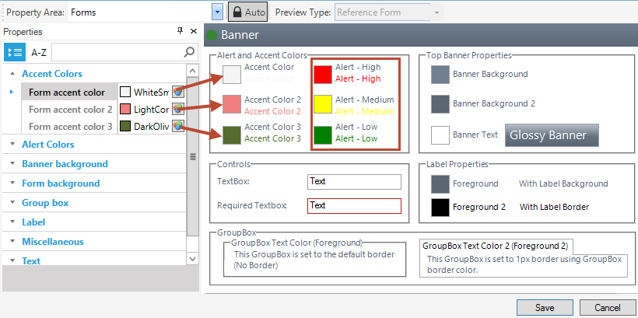Screen dimensions: 638x318
Task: Click the Banner Background 2 swatch
Action: click(440, 104)
